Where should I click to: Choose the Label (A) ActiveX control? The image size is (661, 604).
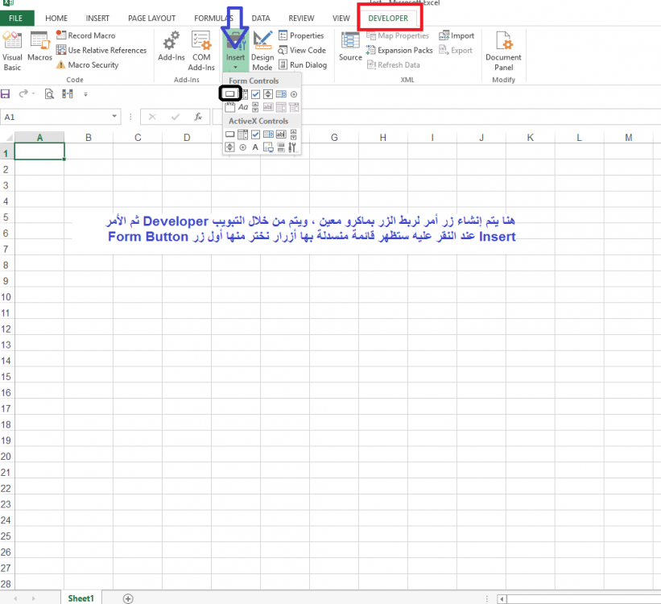pos(255,147)
